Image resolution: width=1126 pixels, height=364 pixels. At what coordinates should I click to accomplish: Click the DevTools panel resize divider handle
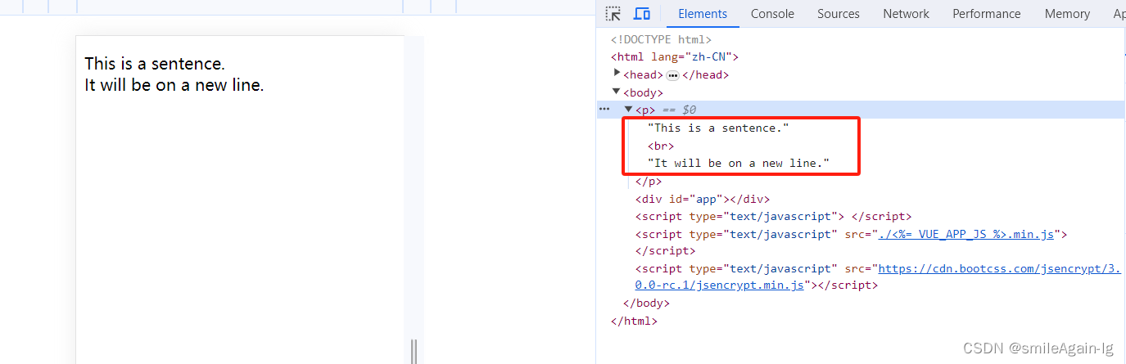click(x=414, y=351)
